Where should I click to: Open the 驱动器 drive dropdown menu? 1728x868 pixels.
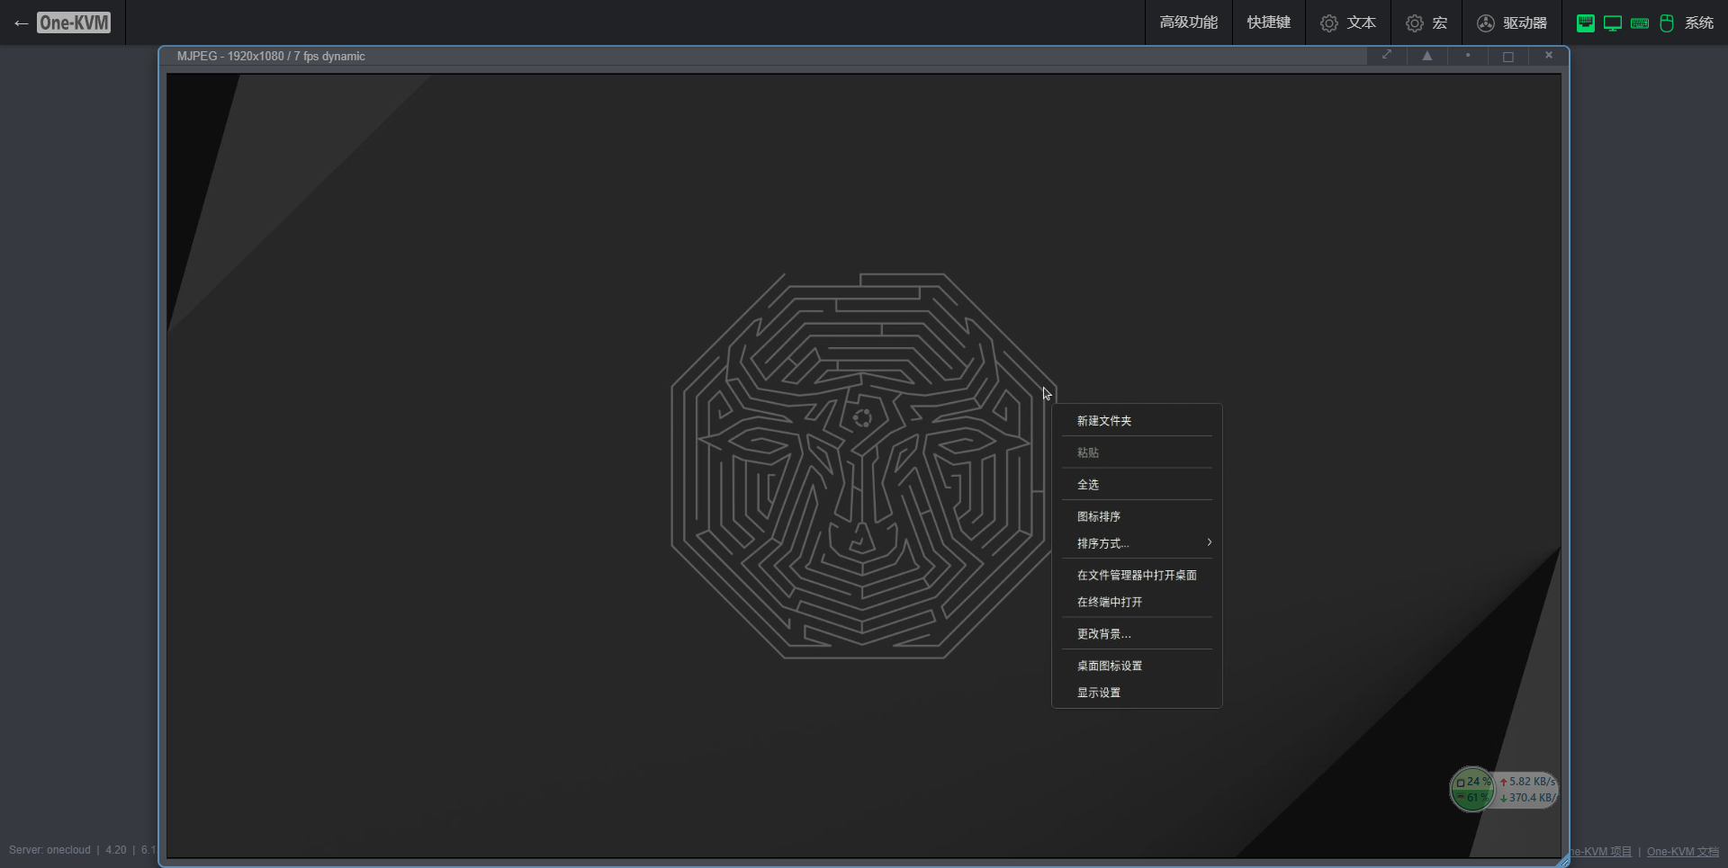1513,23
